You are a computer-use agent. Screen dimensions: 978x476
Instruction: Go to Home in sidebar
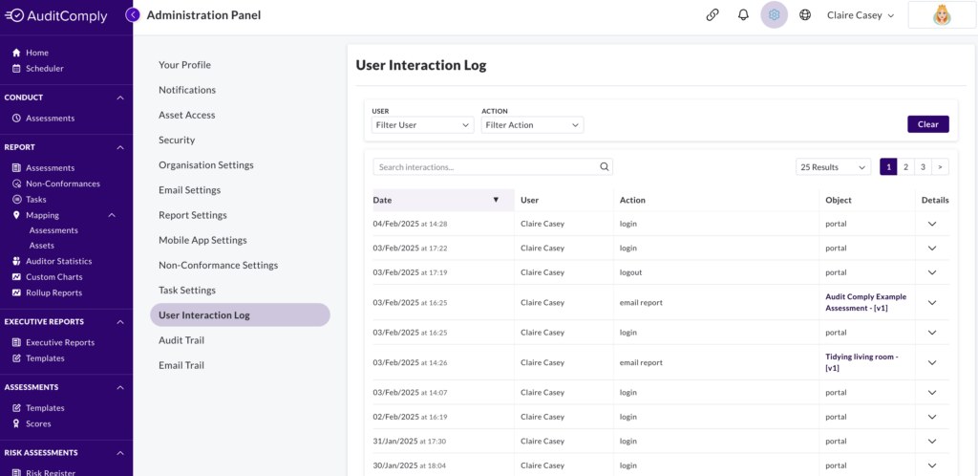point(31,53)
